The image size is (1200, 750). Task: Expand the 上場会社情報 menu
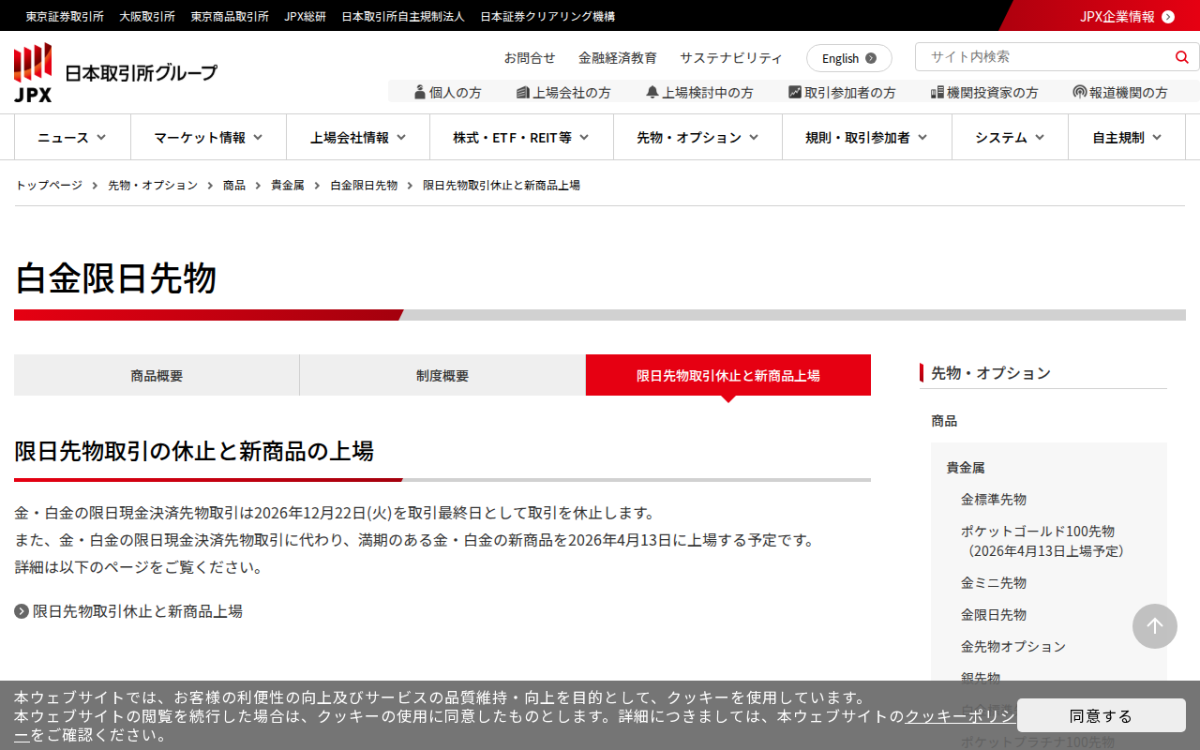[x=358, y=137]
